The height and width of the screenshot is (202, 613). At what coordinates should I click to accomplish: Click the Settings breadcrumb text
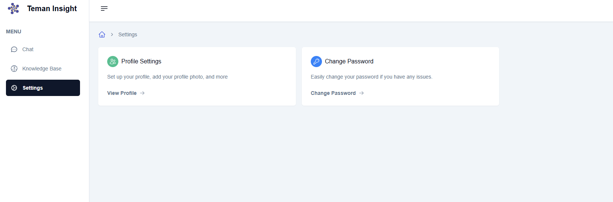128,34
